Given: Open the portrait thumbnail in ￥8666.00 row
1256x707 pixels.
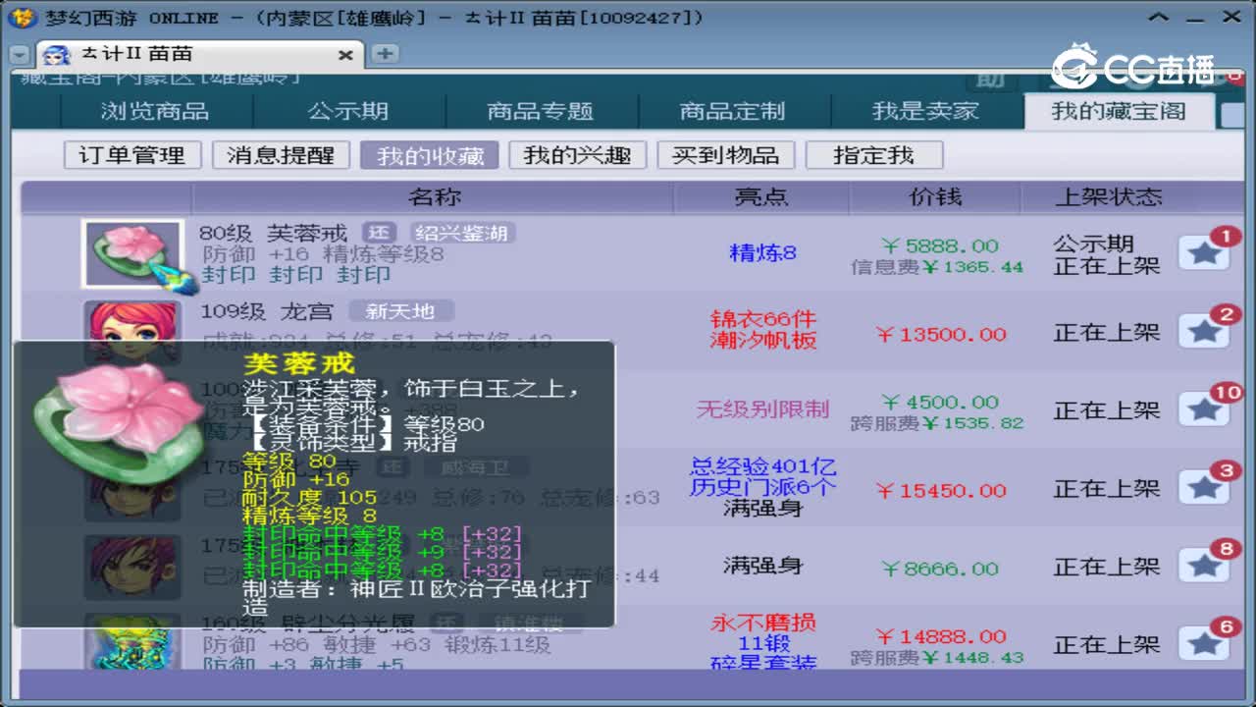Looking at the screenshot, I should click(132, 567).
